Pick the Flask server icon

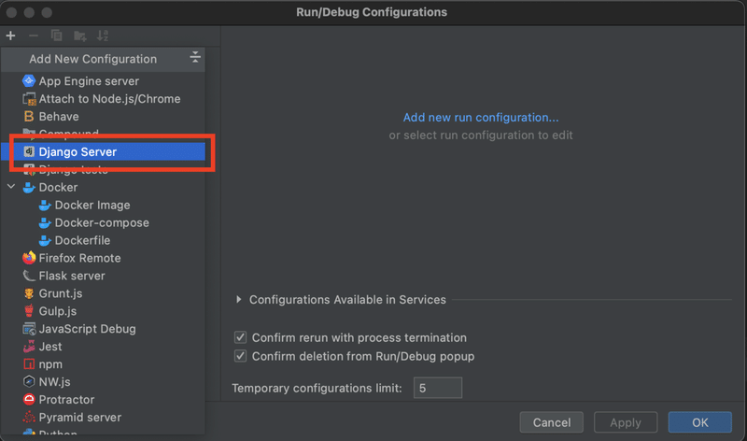tap(29, 276)
